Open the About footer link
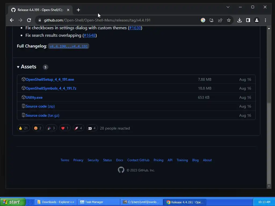This screenshot has width=275, height=206. pos(207,160)
